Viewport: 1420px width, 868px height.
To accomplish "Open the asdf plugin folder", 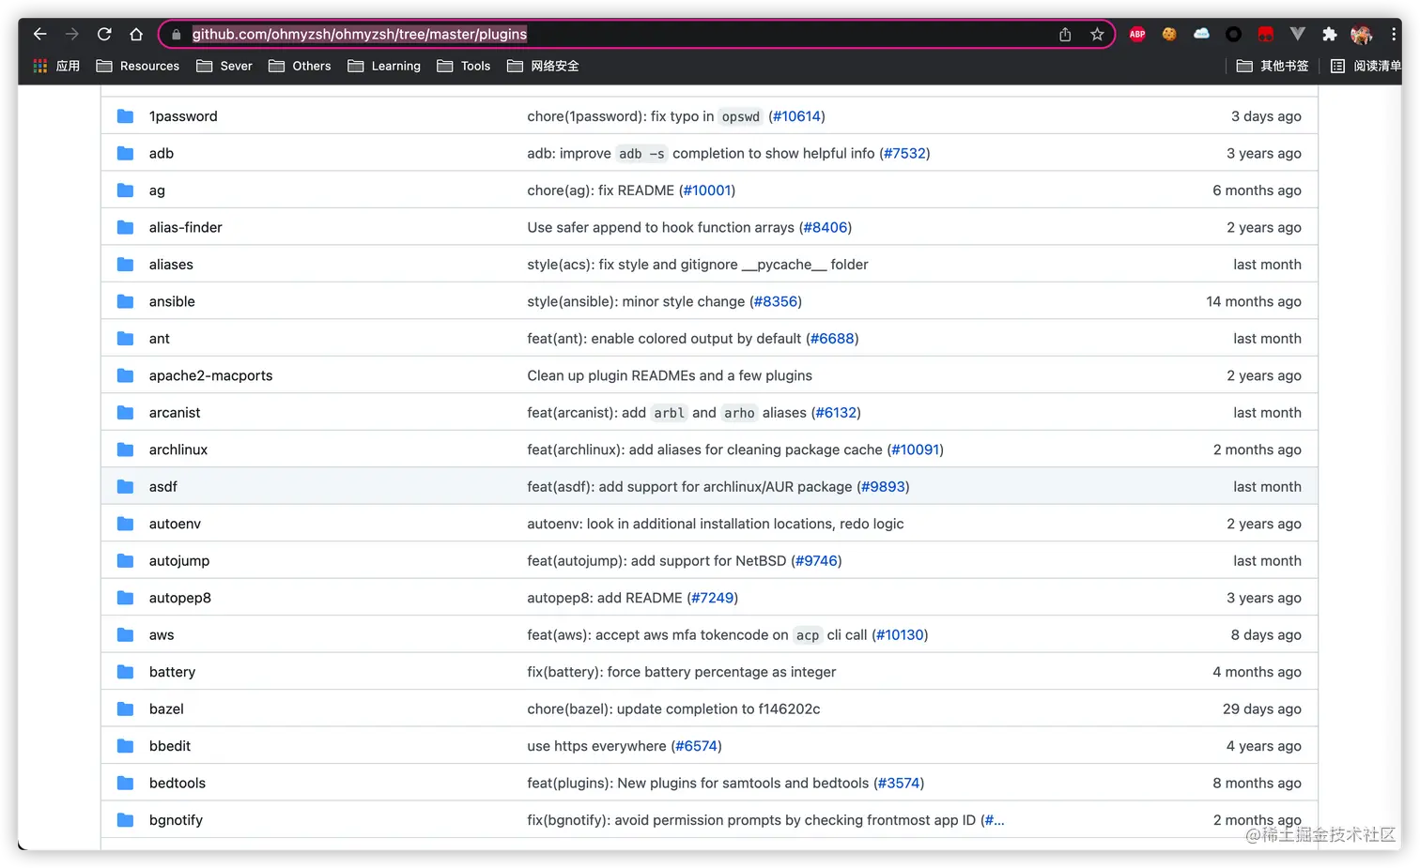I will 163,487.
